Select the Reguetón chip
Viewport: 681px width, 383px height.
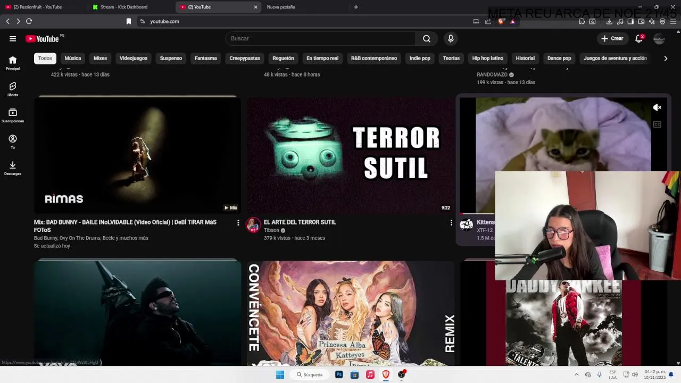pyautogui.click(x=283, y=58)
